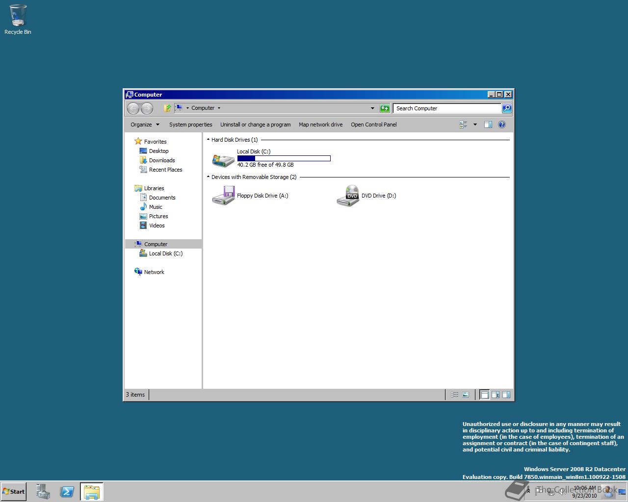Screen dimensions: 628x502
Task: Switch to details view via status bar icon
Action: [x=455, y=395]
